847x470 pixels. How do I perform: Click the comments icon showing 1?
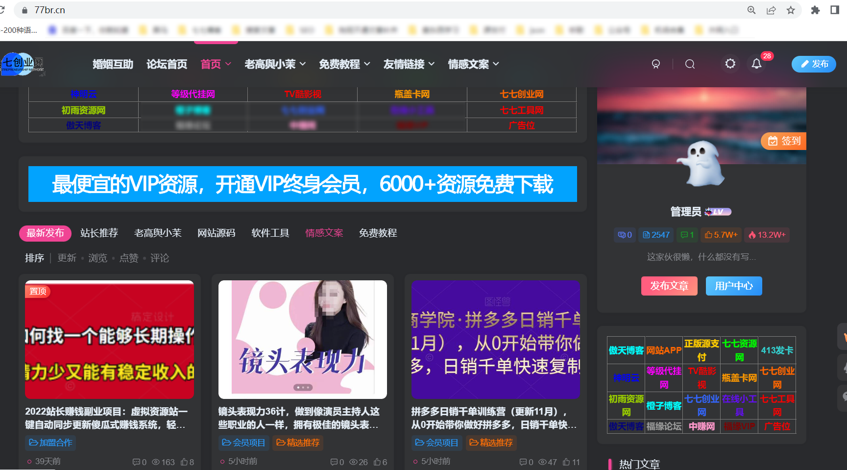coord(687,235)
